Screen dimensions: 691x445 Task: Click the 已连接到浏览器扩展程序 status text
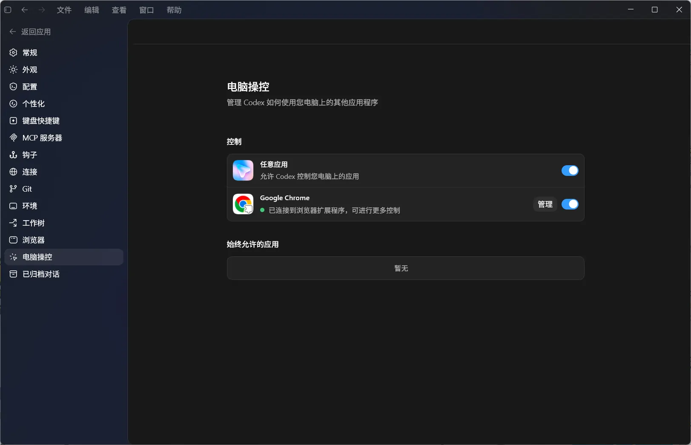(x=334, y=210)
